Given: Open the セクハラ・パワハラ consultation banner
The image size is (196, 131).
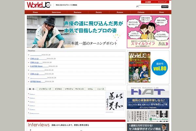Looking at the screenshot, I should (148, 116).
